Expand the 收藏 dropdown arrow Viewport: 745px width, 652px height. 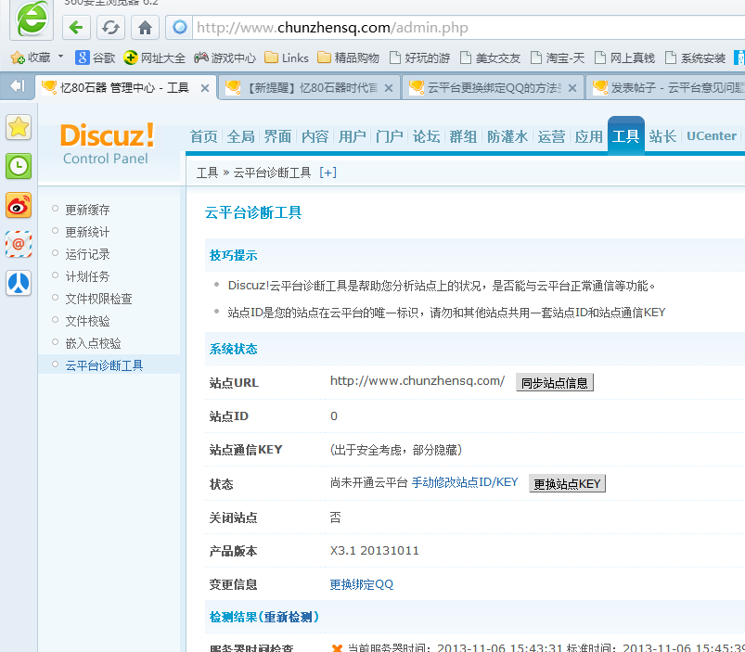(x=61, y=57)
